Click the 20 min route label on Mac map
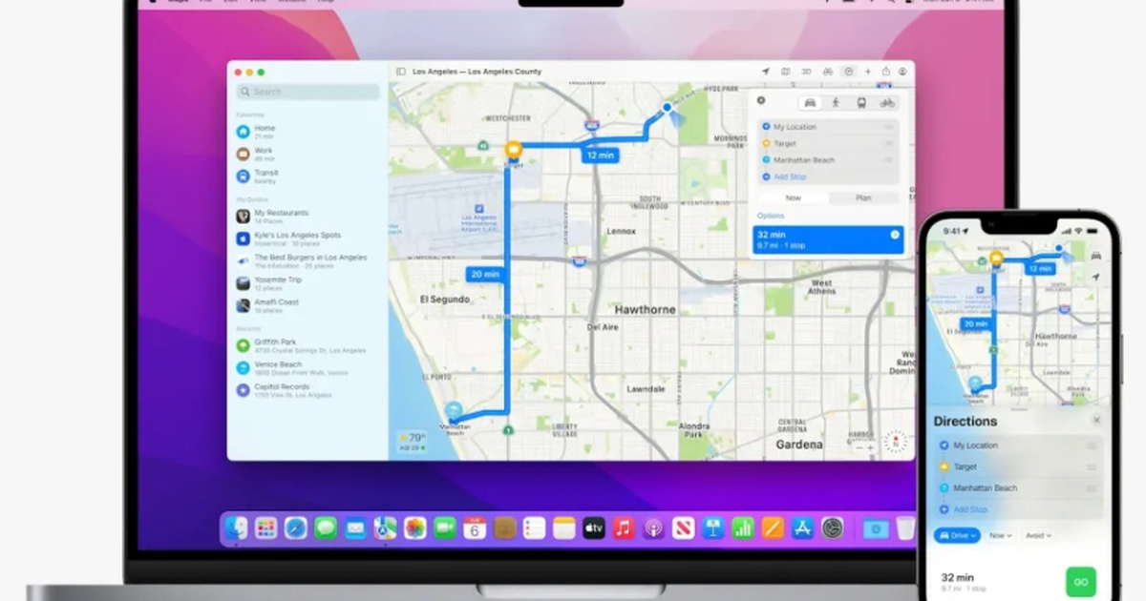 click(x=484, y=274)
